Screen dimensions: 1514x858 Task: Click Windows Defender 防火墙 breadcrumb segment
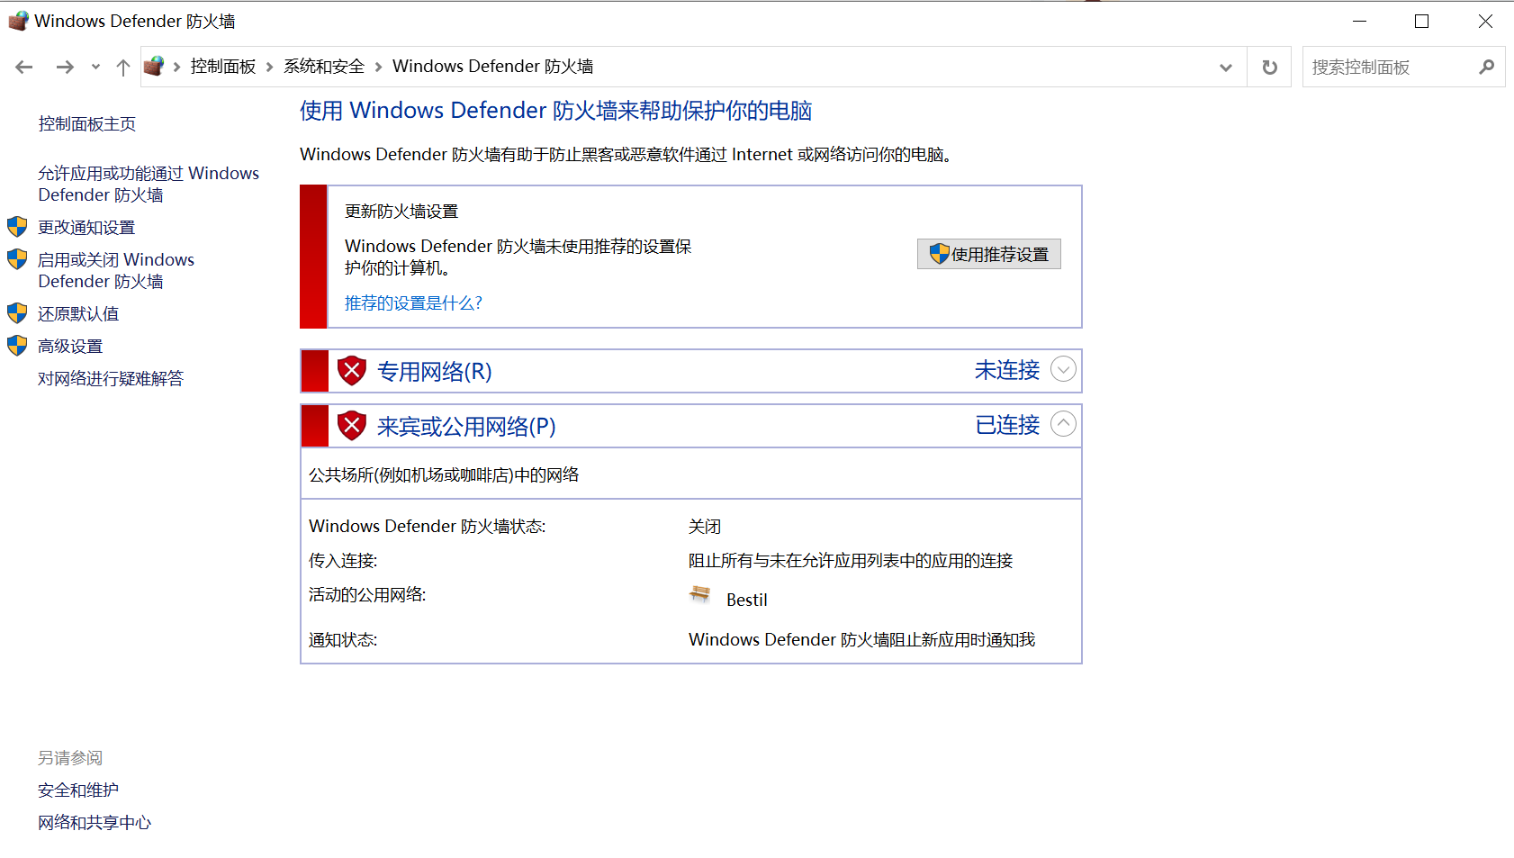[x=493, y=67]
